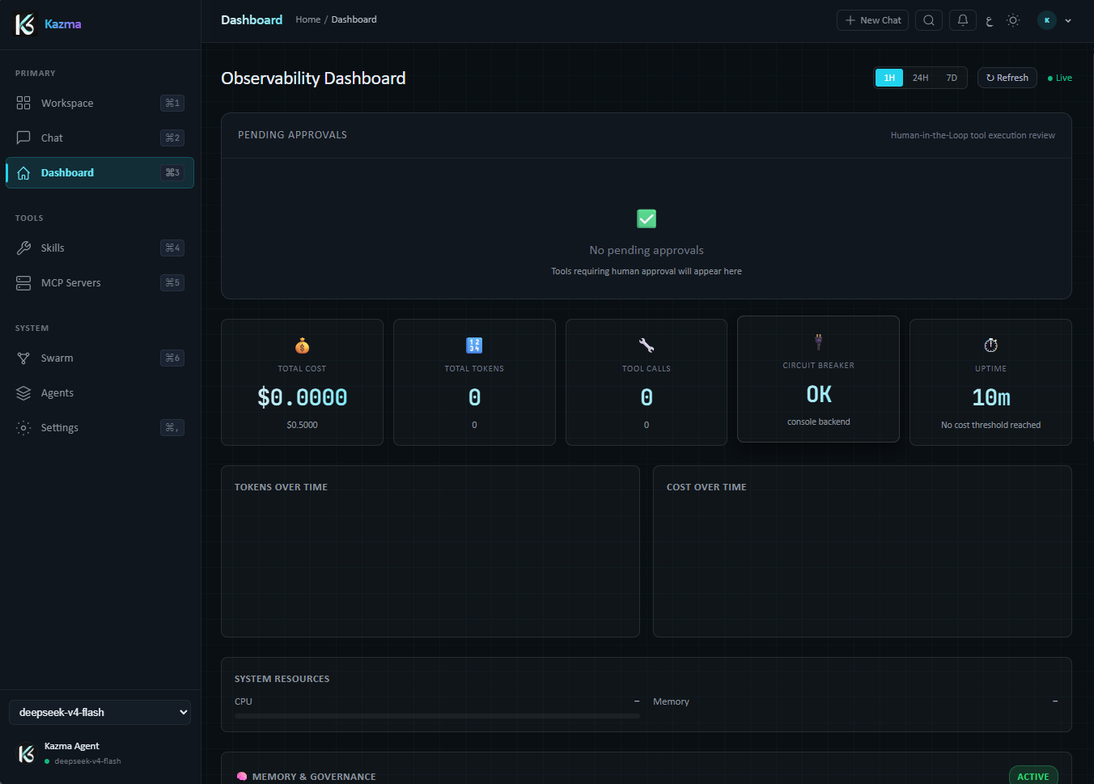Click the Settings gear icon

click(23, 427)
